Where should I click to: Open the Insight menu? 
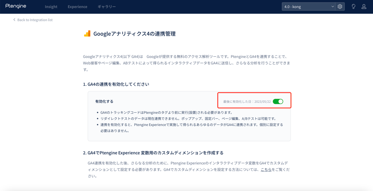[x=51, y=7]
